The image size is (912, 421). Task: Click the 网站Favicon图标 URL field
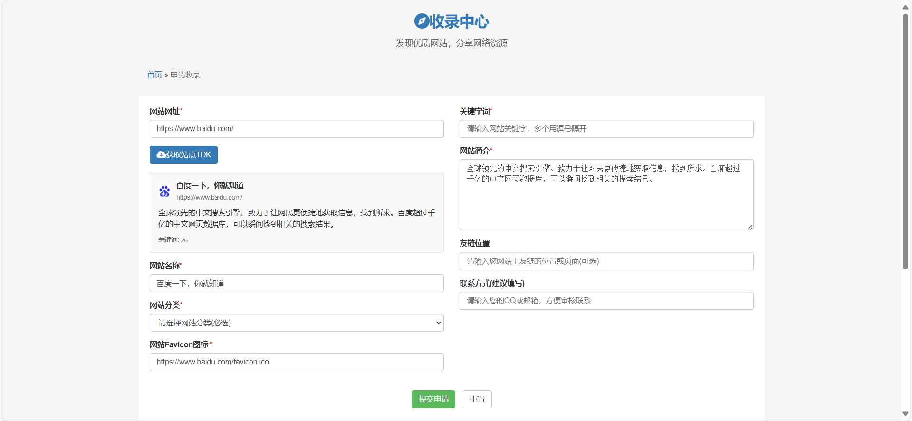coord(296,362)
